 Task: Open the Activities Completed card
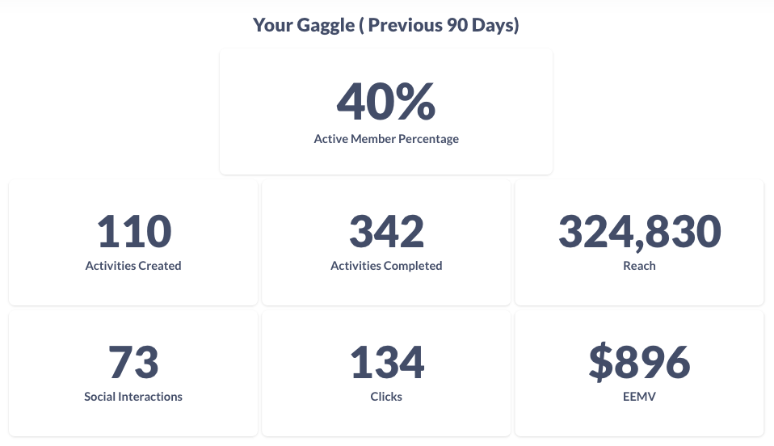(x=386, y=242)
